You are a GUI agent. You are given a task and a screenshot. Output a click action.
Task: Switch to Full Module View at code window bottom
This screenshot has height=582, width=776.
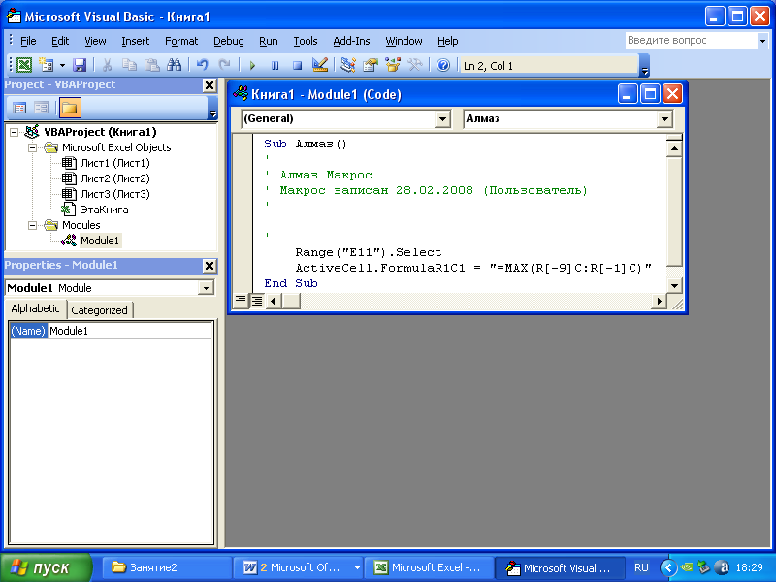pyautogui.click(x=257, y=301)
